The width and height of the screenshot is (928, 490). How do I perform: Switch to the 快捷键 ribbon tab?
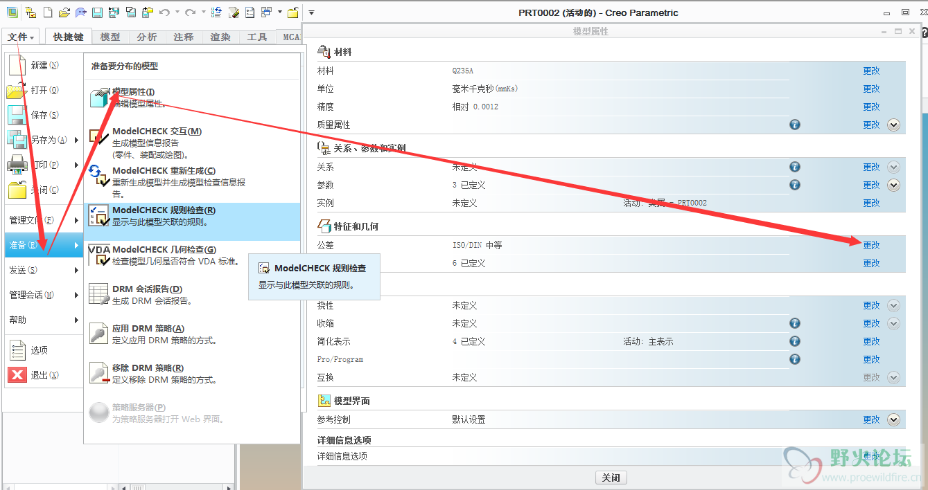(68, 37)
